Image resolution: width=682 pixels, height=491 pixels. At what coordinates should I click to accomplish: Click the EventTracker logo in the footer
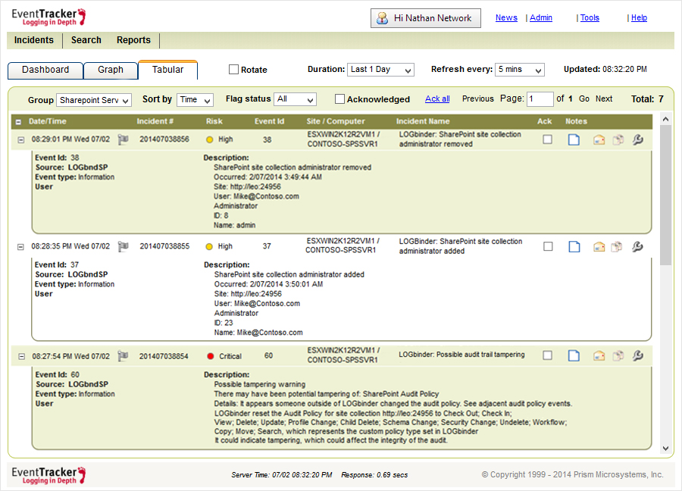[x=48, y=475]
